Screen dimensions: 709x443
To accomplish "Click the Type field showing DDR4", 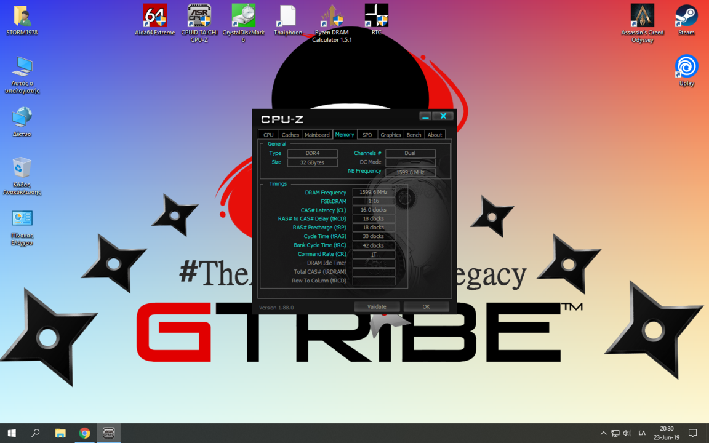I will point(313,153).
